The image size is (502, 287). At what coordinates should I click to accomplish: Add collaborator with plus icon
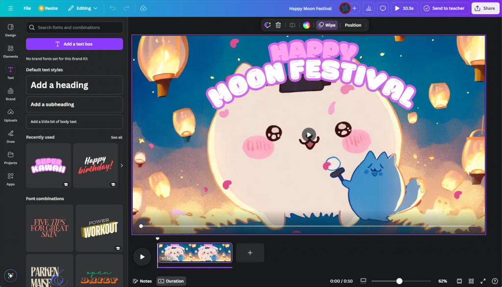354,8
